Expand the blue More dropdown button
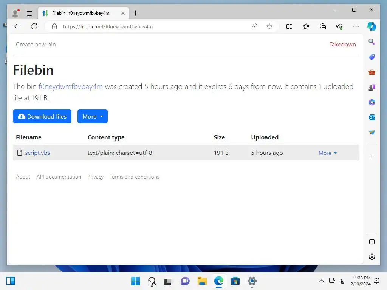Screen dimensions: 387x290 coord(93,116)
